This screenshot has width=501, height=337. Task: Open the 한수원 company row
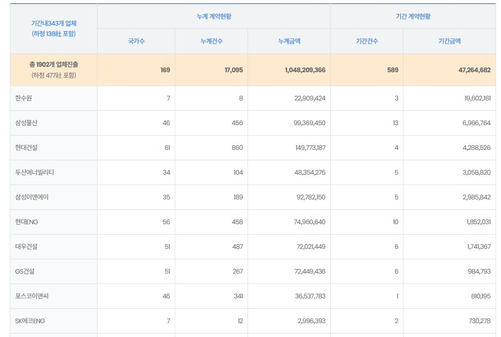coord(23,98)
